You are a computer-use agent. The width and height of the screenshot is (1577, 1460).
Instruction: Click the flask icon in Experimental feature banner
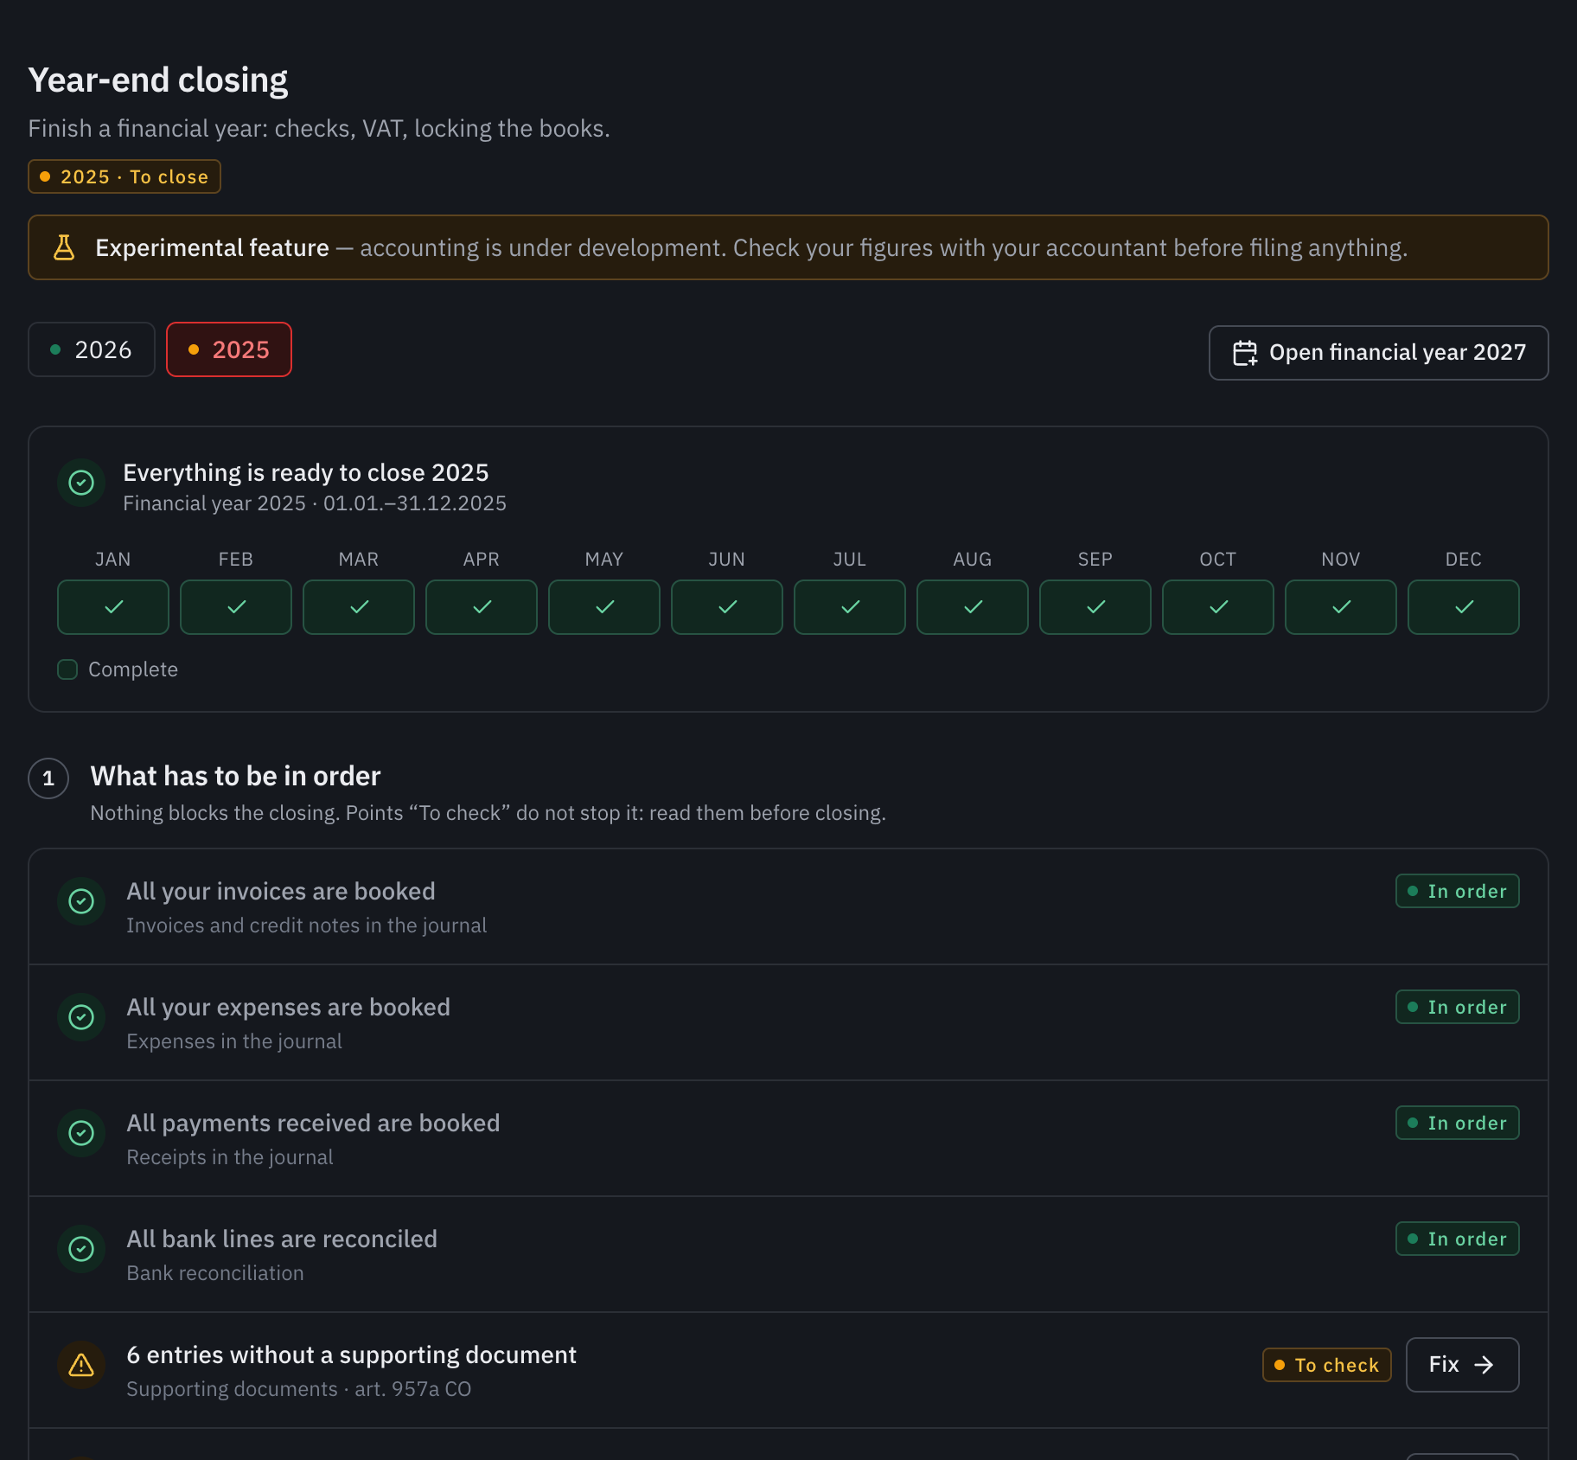pyautogui.click(x=64, y=247)
